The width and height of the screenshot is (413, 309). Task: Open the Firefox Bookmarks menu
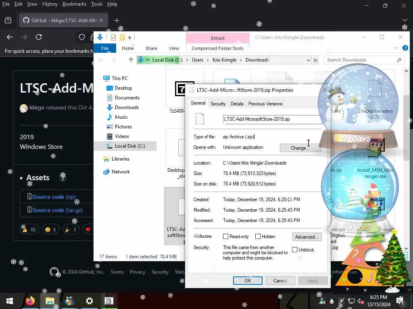point(74,4)
